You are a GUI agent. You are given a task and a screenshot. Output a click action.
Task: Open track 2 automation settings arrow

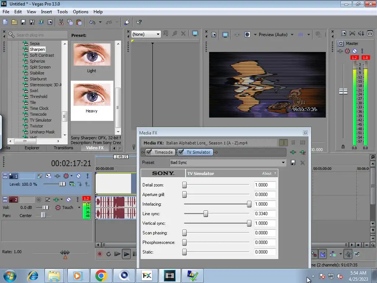61,199
